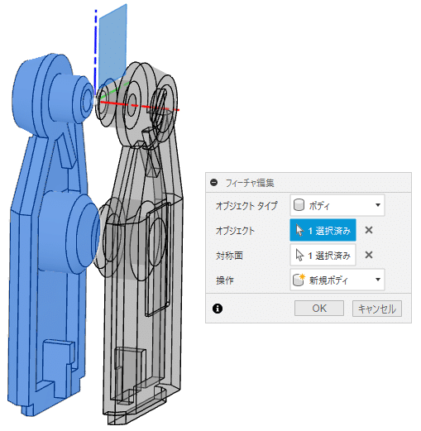This screenshot has height=431, width=421.
Task: Clear the 対称面 selection with X
Action: 369,255
